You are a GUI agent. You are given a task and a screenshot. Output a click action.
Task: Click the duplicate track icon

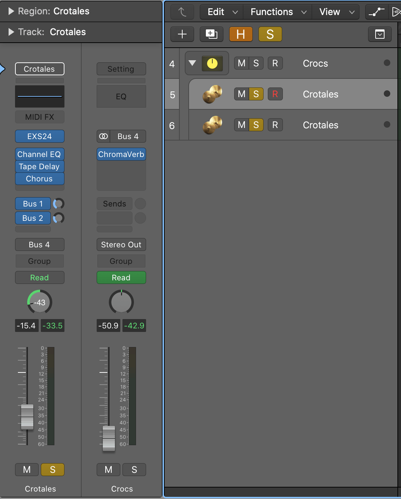[211, 34]
